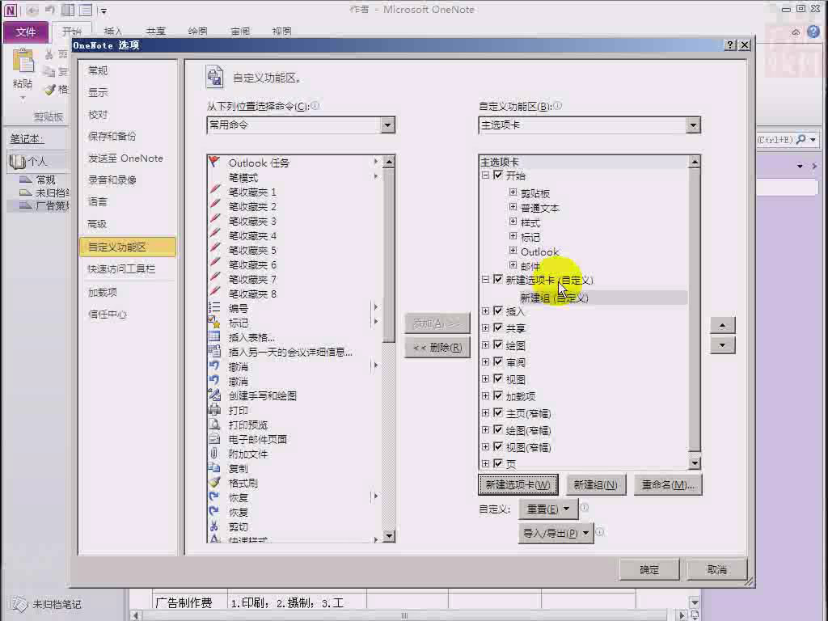Uncheck the 开始 tab checkbox
The image size is (828, 621).
pos(498,175)
